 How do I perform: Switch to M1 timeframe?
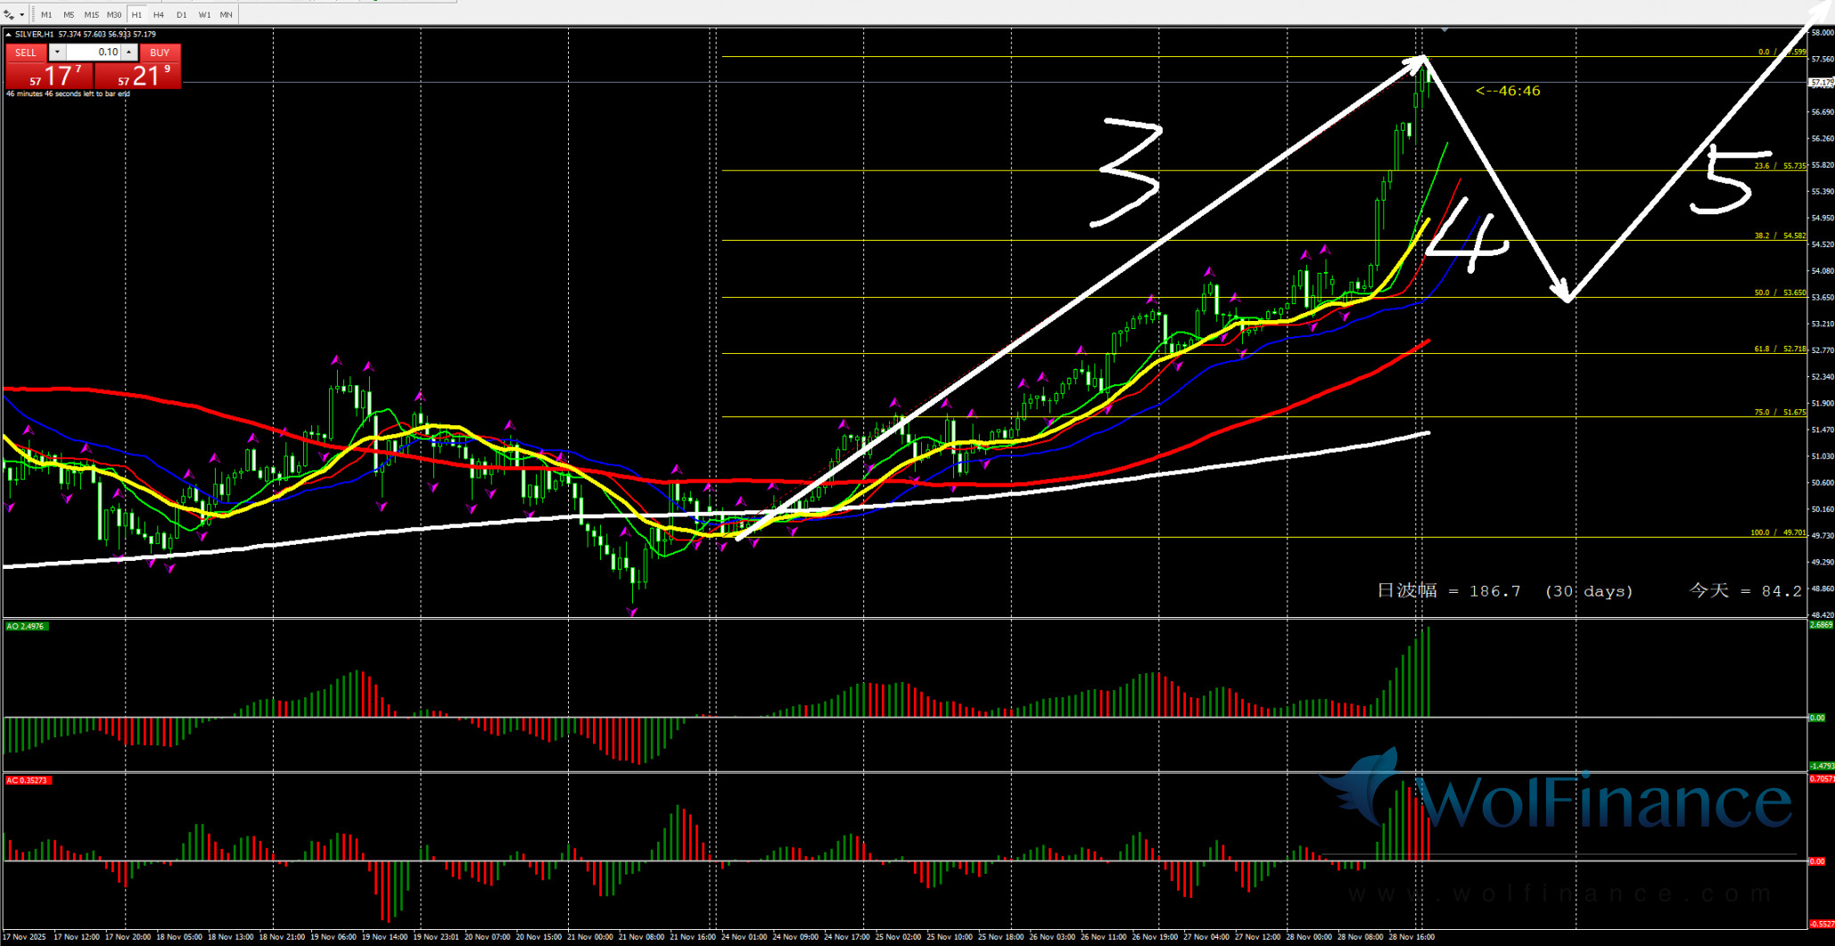point(46,14)
